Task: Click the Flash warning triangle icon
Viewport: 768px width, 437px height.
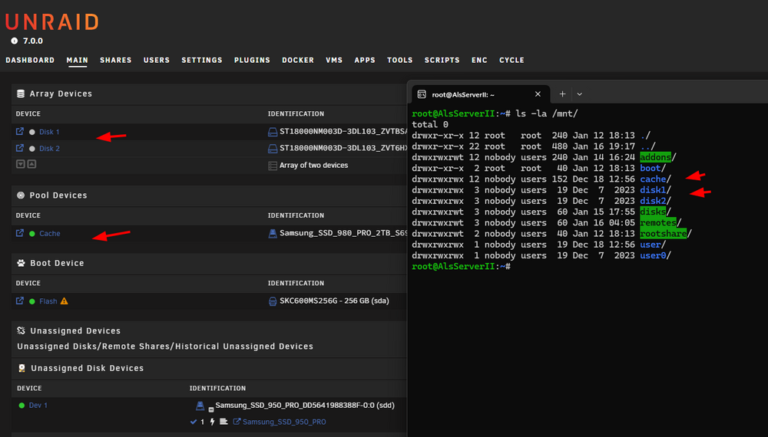Action: click(x=65, y=301)
